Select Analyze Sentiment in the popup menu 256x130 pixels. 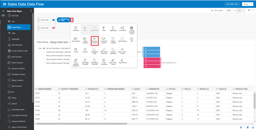point(113,51)
